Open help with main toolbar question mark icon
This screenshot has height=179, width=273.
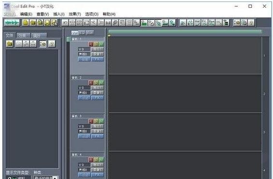251,23
